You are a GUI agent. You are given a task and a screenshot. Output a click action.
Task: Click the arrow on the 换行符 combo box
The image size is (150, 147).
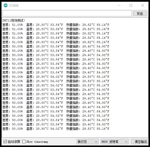pos(96,142)
